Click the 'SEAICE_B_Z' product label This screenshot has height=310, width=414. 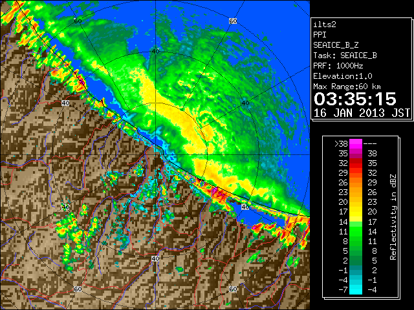point(336,45)
